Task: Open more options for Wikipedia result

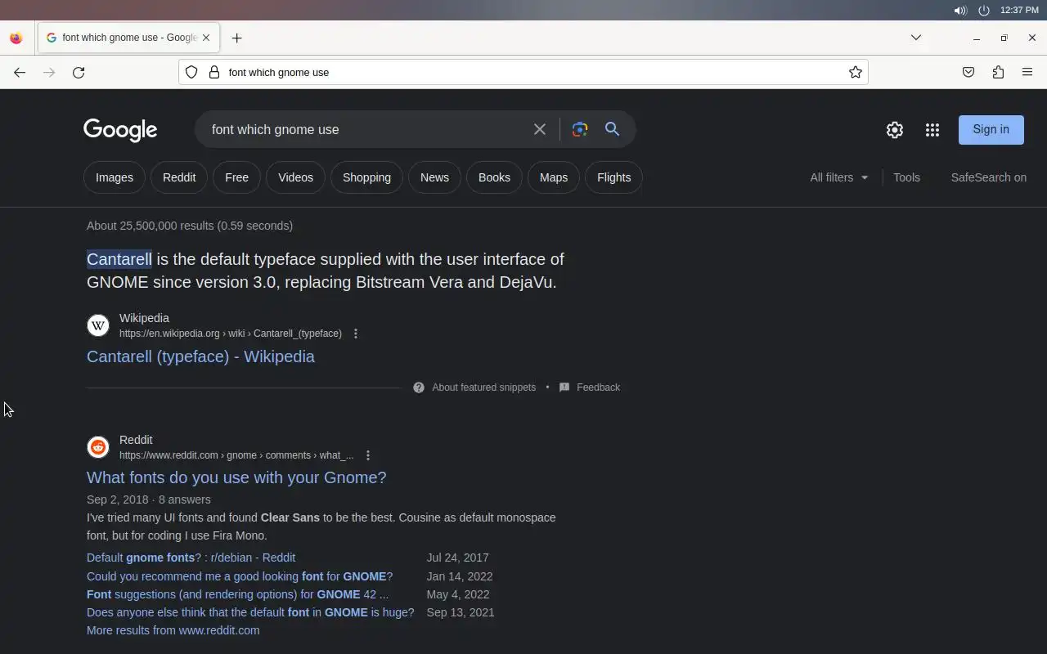Action: tap(355, 334)
